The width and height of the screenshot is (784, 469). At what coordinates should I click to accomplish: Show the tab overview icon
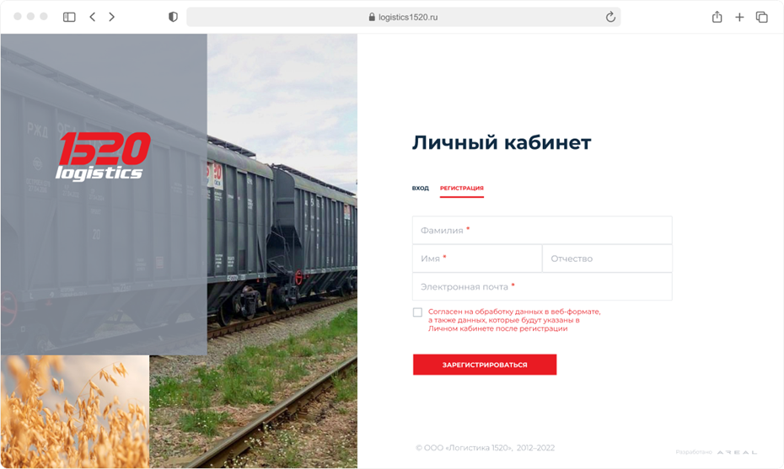click(761, 17)
